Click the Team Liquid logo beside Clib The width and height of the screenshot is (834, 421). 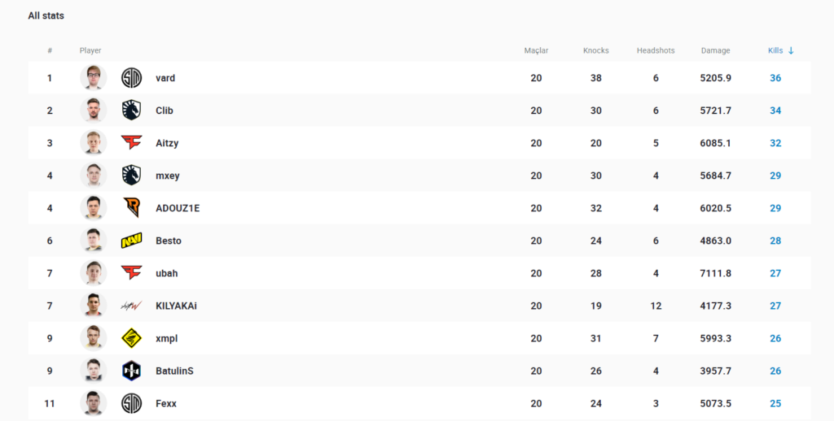coord(131,111)
